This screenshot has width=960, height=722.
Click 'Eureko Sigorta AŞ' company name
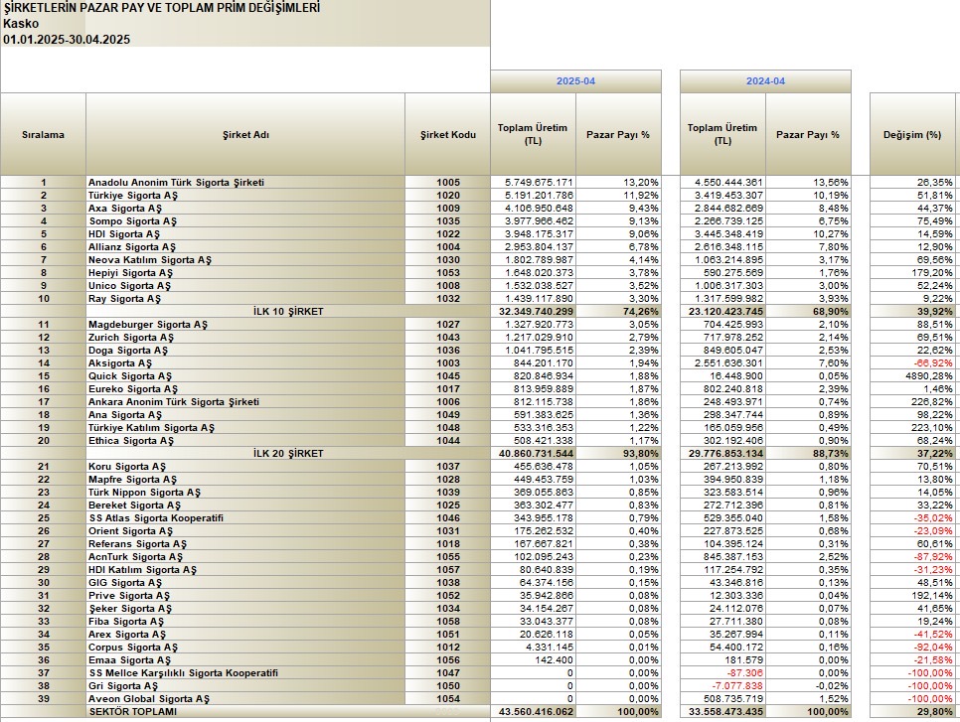[x=133, y=388]
